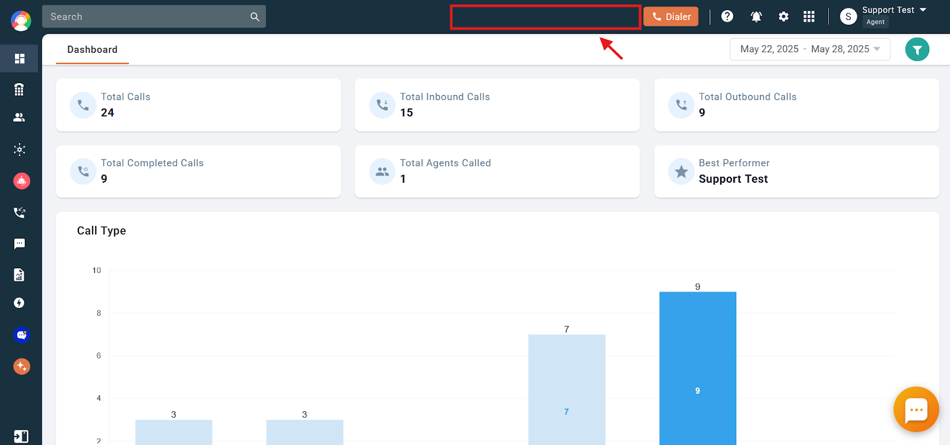The image size is (950, 445).
Task: Click the 'May 22, 2025' start date
Action: (769, 49)
